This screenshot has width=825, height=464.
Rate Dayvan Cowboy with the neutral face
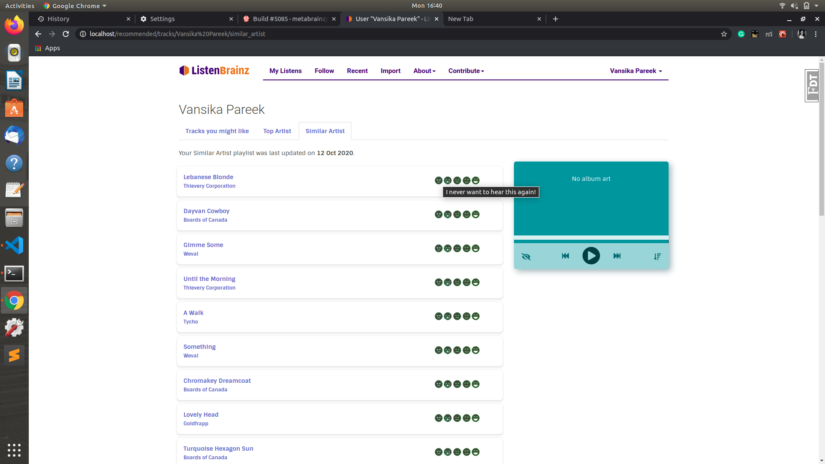click(457, 214)
